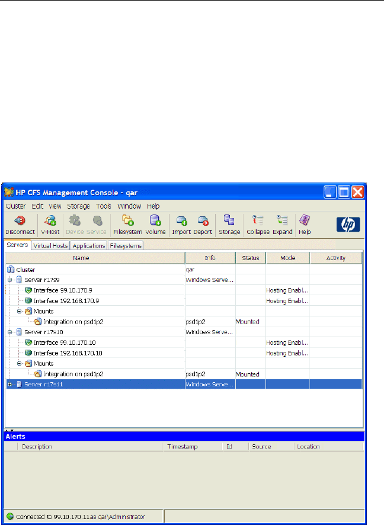This screenshot has width=384, height=525.
Task: Open the Cluster menu
Action: point(17,206)
